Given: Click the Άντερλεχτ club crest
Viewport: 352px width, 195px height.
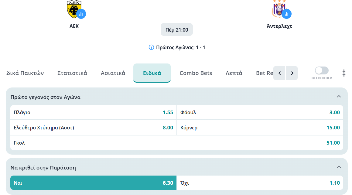Looking at the screenshot, I should click(279, 9).
